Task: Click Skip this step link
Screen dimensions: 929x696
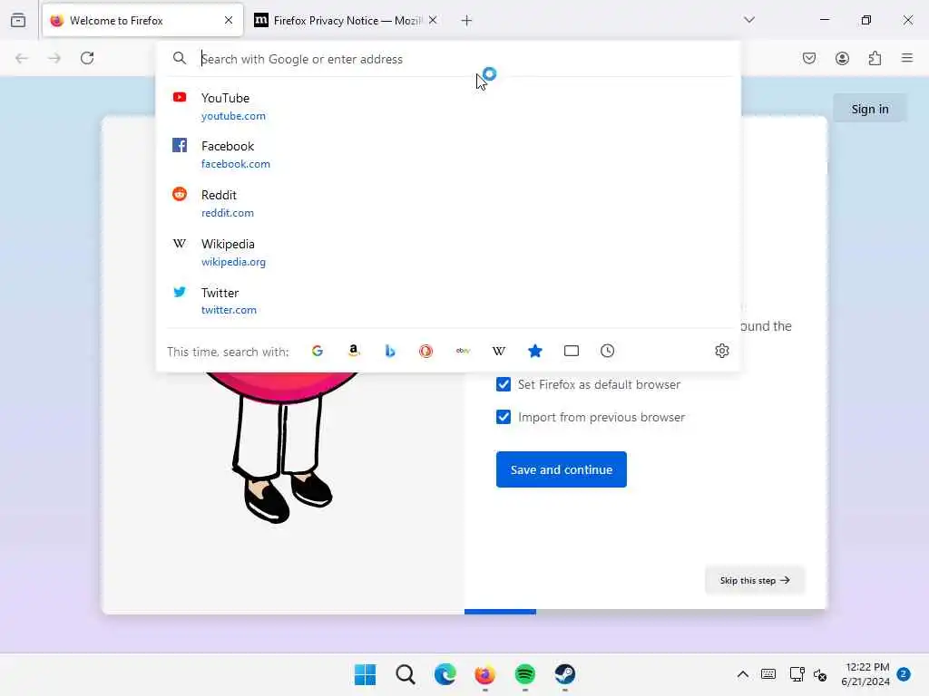Action: click(755, 580)
